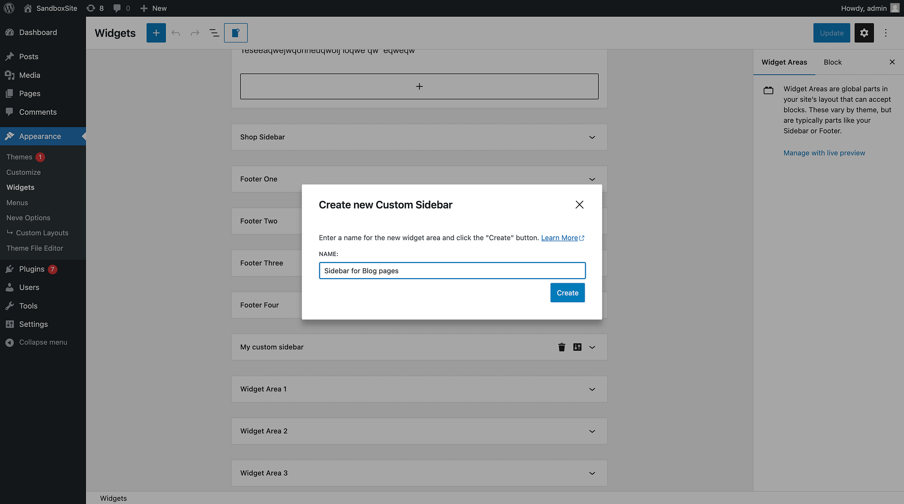Click the create custom sidebar toolbar icon

click(236, 33)
